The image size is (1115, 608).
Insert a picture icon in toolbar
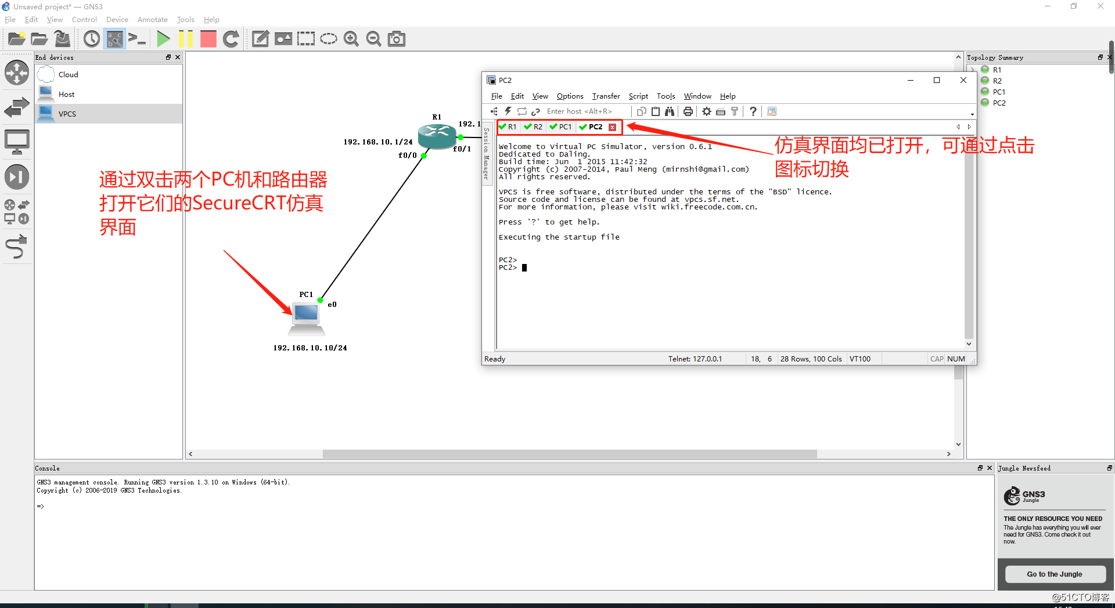tap(283, 39)
